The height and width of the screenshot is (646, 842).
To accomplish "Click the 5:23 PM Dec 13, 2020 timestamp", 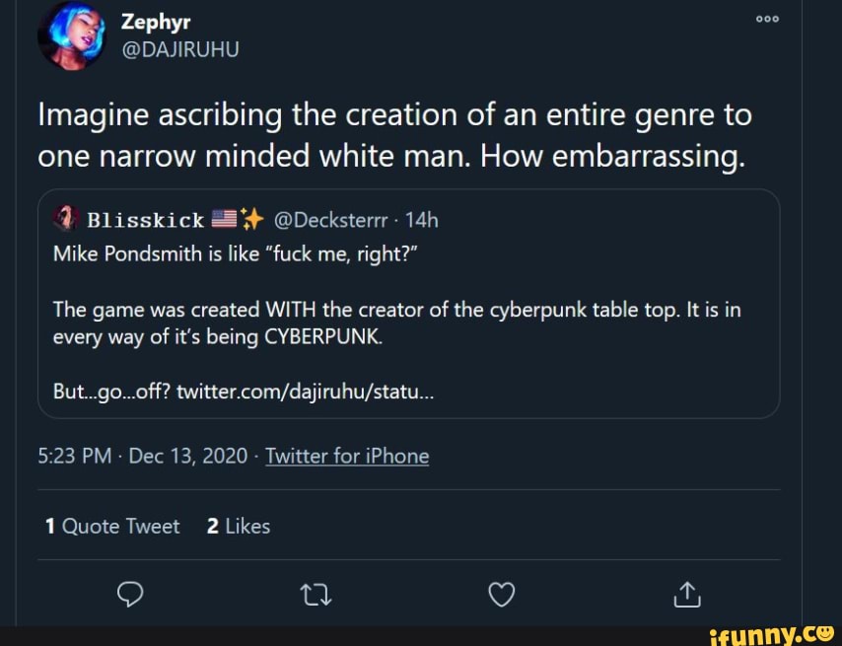I will tap(142, 456).
